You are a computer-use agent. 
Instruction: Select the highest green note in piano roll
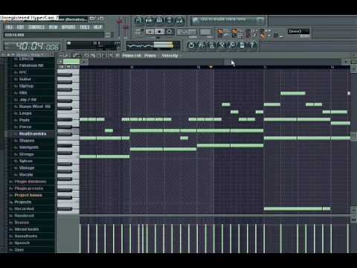[293, 93]
